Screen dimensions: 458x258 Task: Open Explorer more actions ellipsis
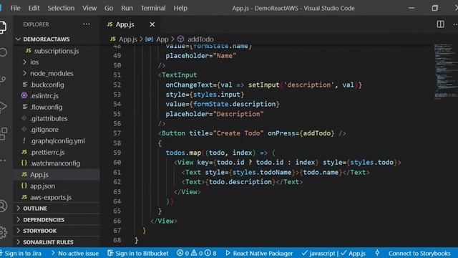(x=87, y=24)
